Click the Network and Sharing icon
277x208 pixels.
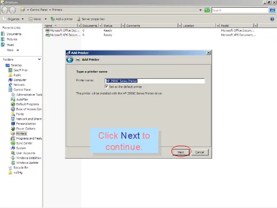click(x=13, y=119)
